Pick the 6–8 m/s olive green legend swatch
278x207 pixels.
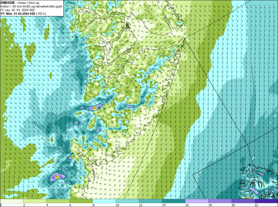pos(81,201)
